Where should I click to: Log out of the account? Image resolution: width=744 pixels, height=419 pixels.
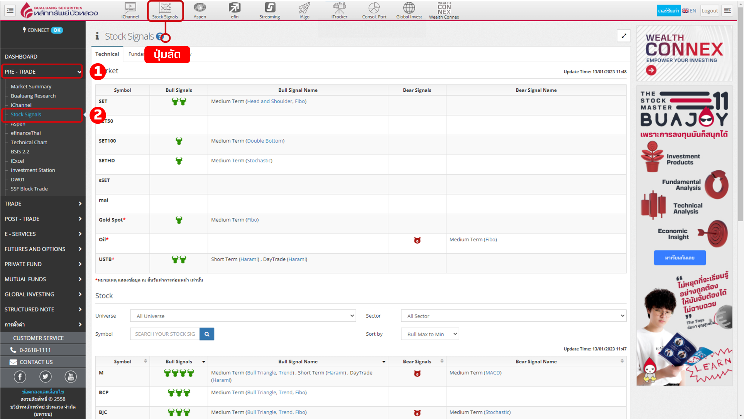710,10
